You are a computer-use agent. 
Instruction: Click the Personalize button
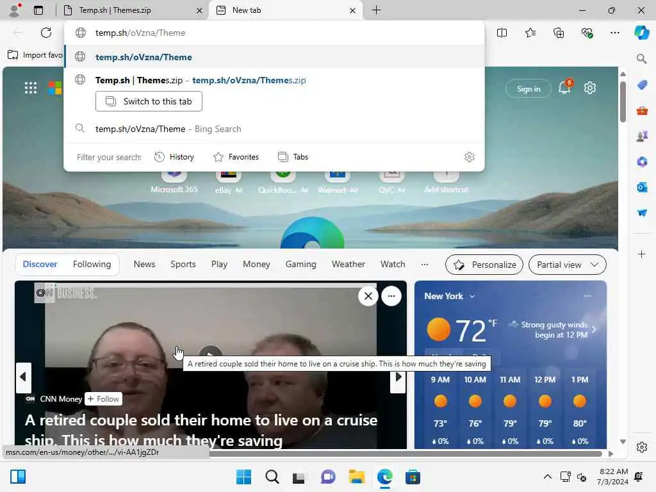pyautogui.click(x=484, y=265)
